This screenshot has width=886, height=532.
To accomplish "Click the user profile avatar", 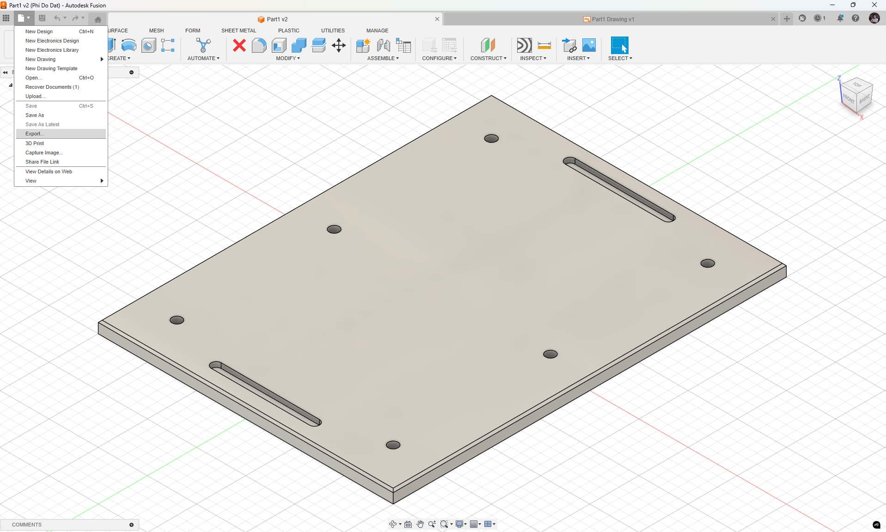I will click(x=874, y=18).
